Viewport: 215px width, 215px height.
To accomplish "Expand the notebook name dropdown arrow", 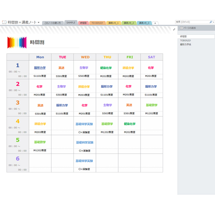I will [x=39, y=22].
